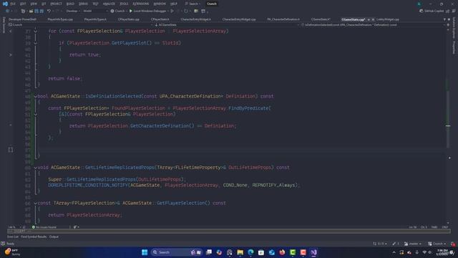Click the Visual Studio logo icon
Viewport: 458px width, 258px height.
tap(5, 4)
